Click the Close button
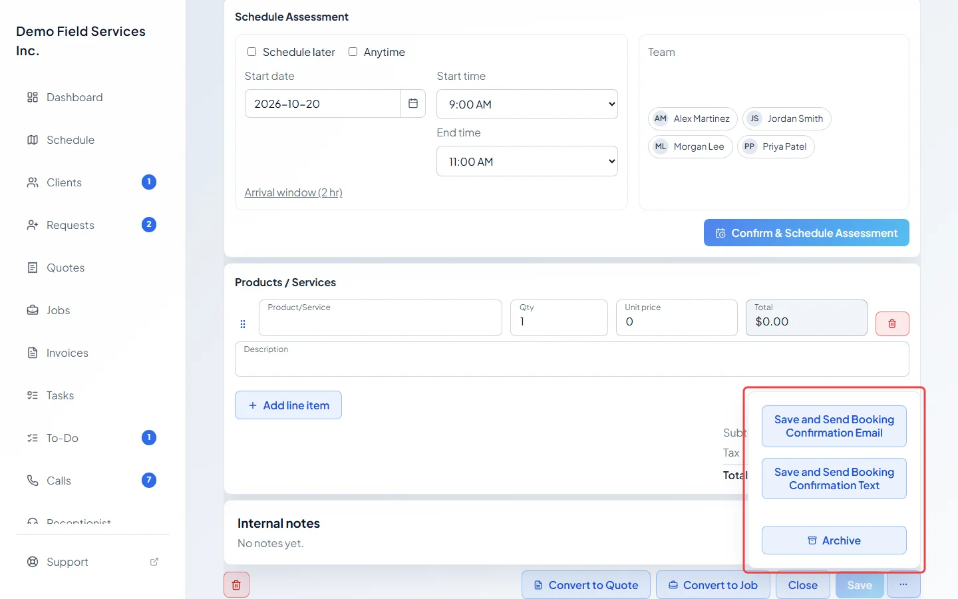Image resolution: width=958 pixels, height=599 pixels. pyautogui.click(x=803, y=585)
